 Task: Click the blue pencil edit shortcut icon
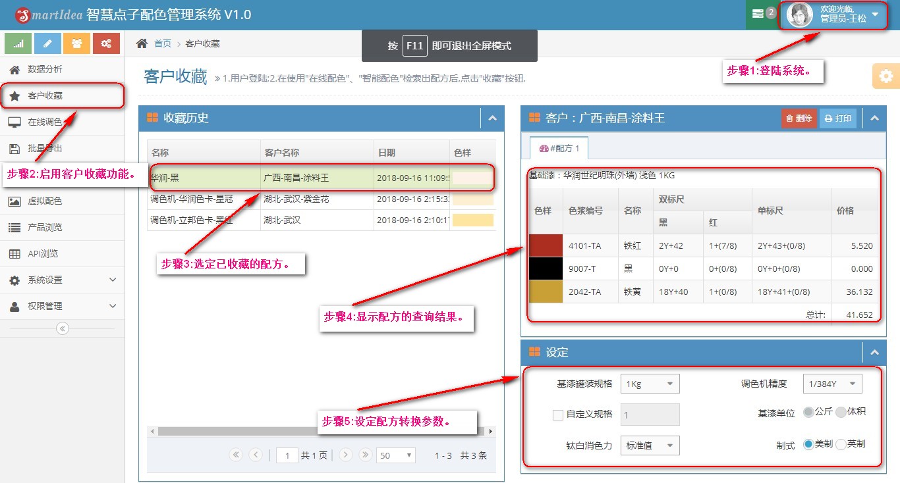[x=47, y=43]
